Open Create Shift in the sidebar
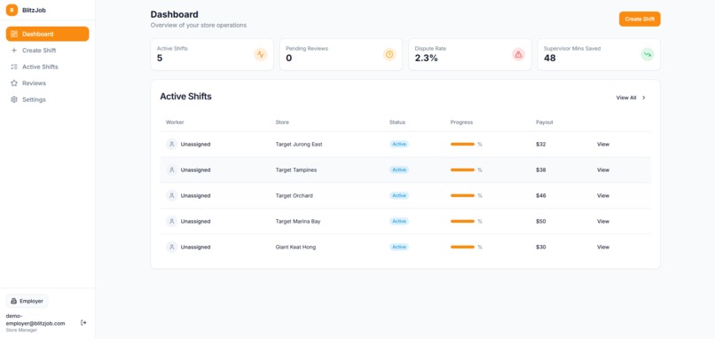 (x=47, y=51)
